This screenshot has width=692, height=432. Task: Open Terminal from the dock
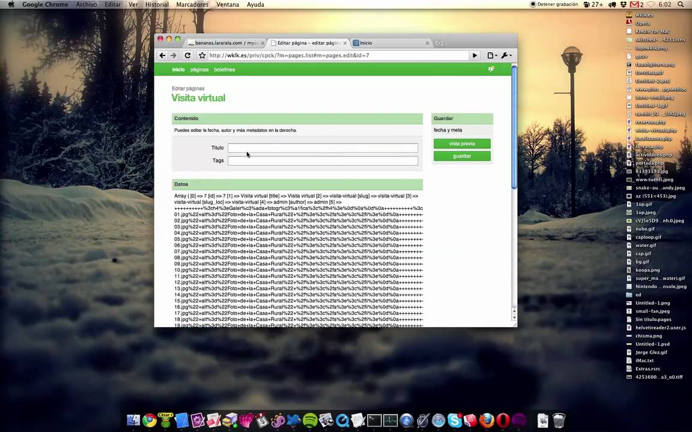[x=374, y=420]
